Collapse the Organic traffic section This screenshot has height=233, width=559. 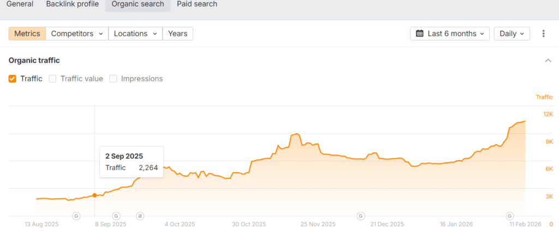coord(548,61)
